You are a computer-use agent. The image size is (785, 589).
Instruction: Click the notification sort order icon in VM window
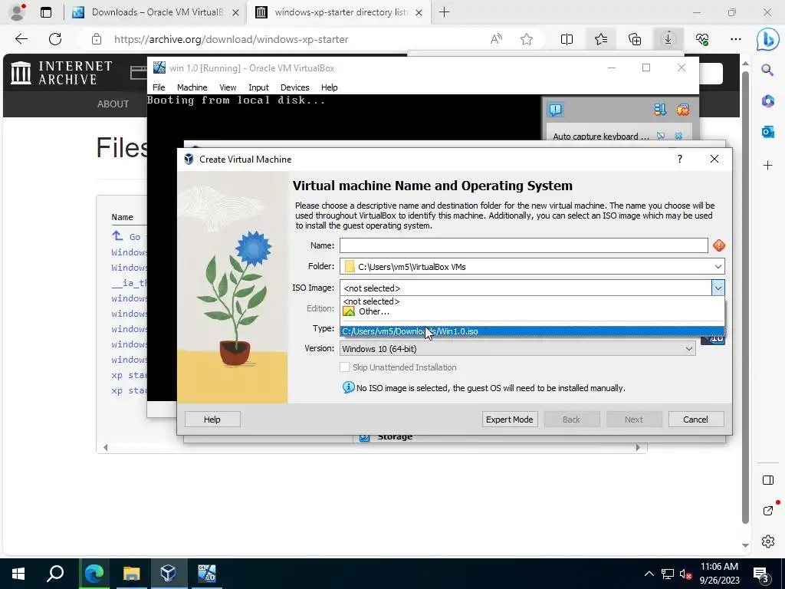coord(660,110)
